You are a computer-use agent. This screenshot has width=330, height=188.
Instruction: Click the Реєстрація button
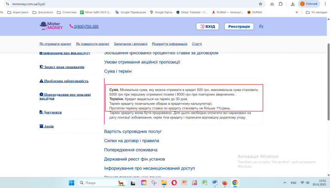click(x=239, y=27)
